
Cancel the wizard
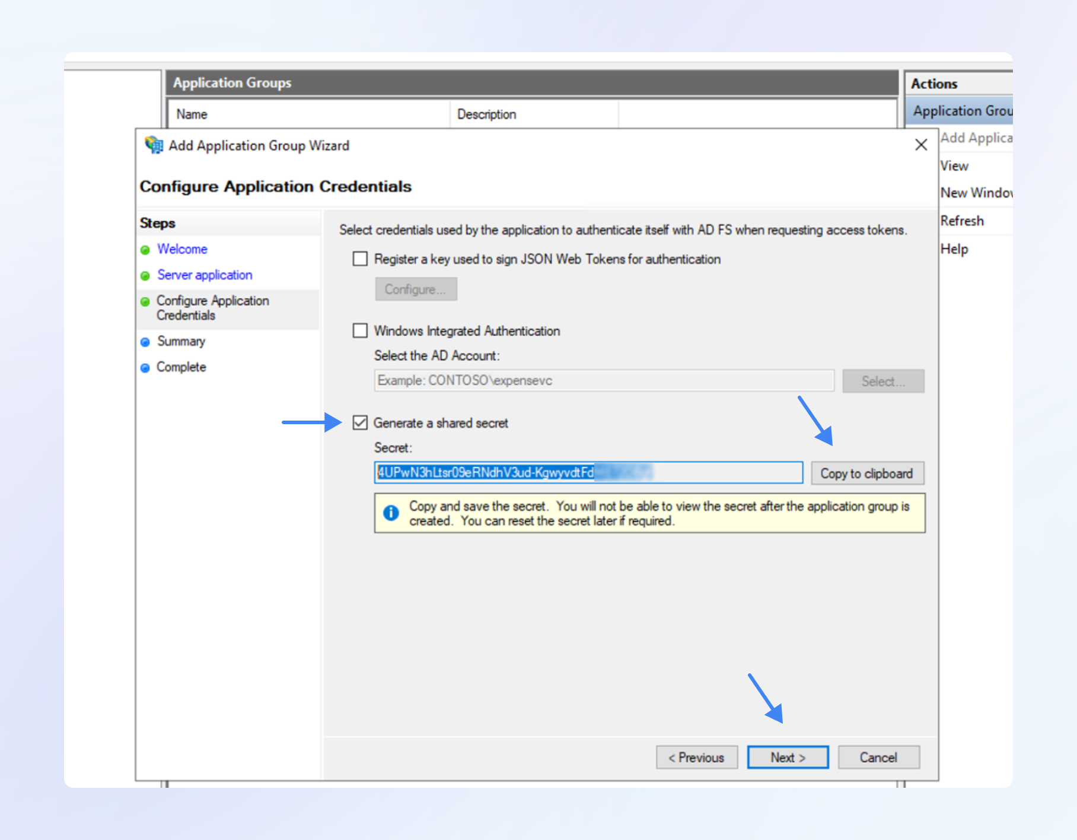878,758
